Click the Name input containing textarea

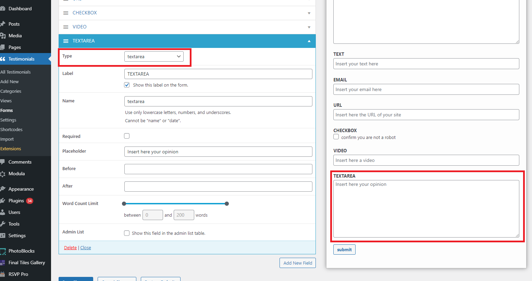[x=218, y=101]
